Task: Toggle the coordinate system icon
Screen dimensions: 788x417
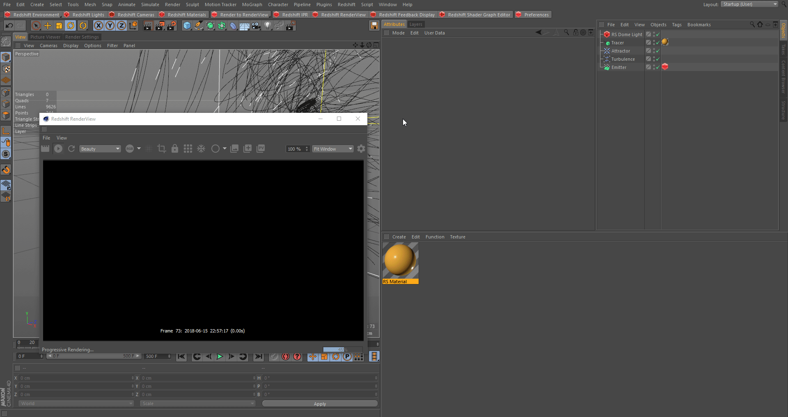Action: point(133,26)
